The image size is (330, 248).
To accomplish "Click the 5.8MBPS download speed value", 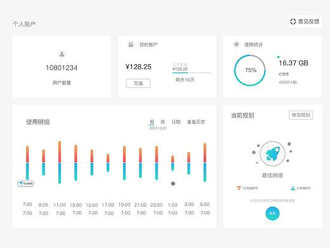I will point(303,188).
